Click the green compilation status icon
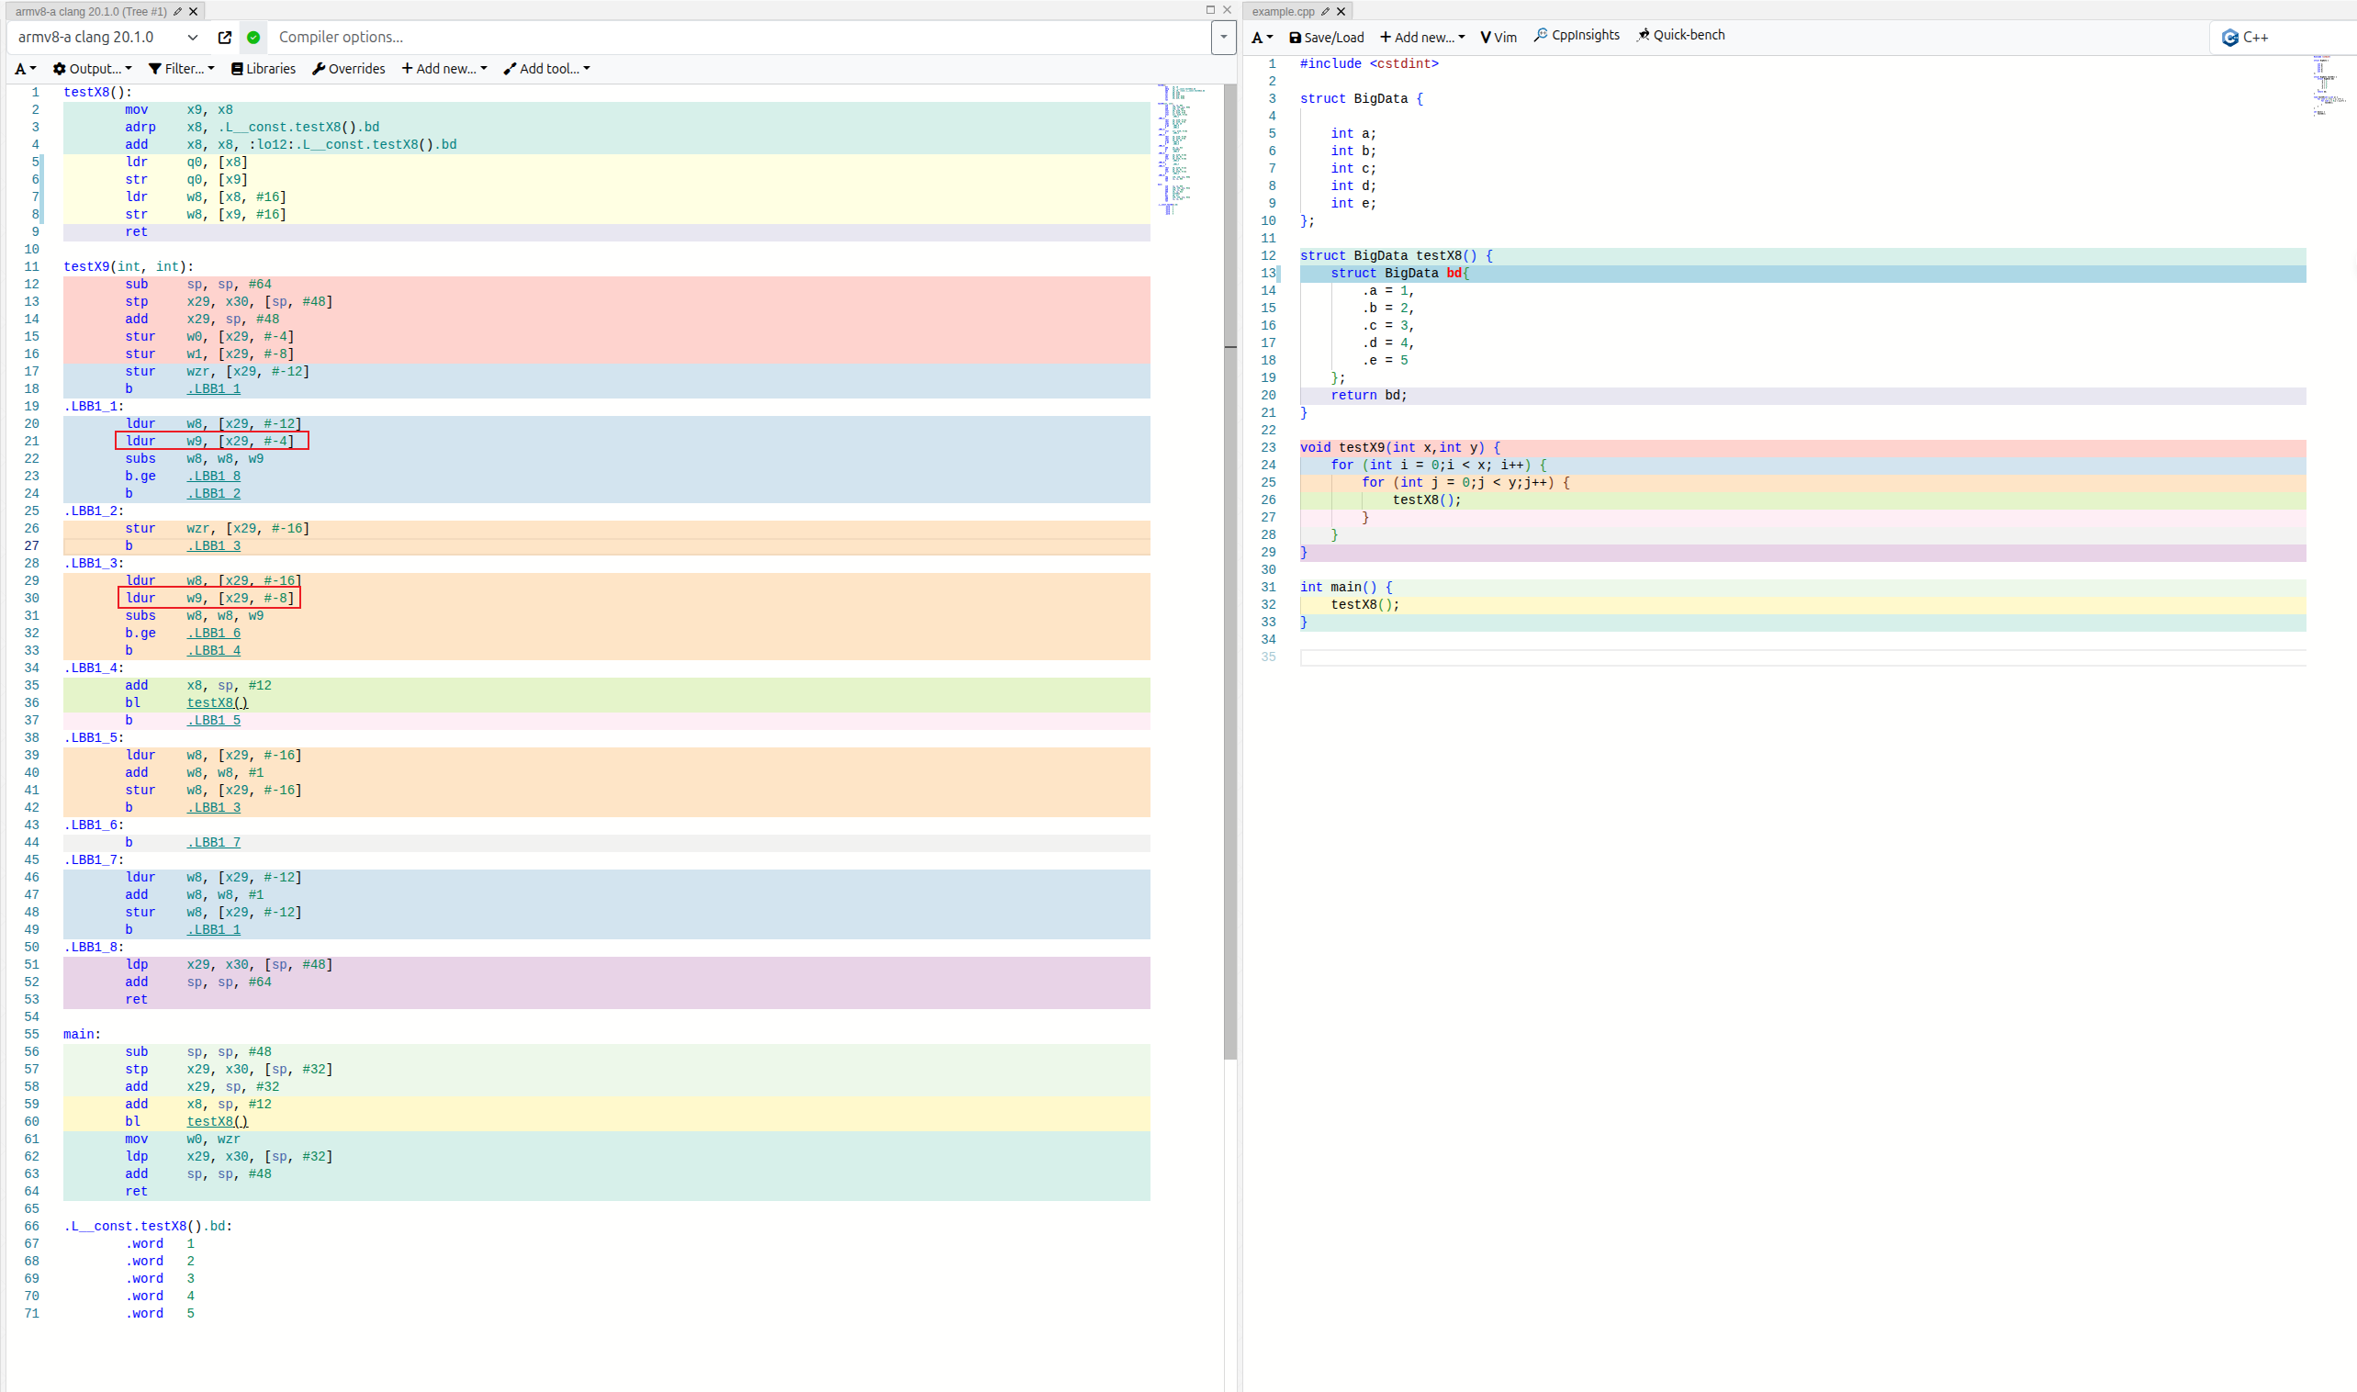 pos(253,38)
